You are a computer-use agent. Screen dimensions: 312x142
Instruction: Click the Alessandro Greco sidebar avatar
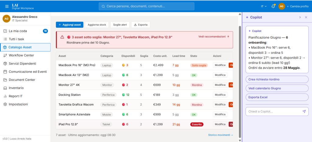coord(6,19)
